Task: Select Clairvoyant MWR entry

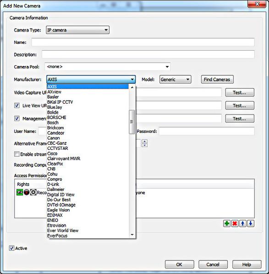Action: [x=88, y=158]
